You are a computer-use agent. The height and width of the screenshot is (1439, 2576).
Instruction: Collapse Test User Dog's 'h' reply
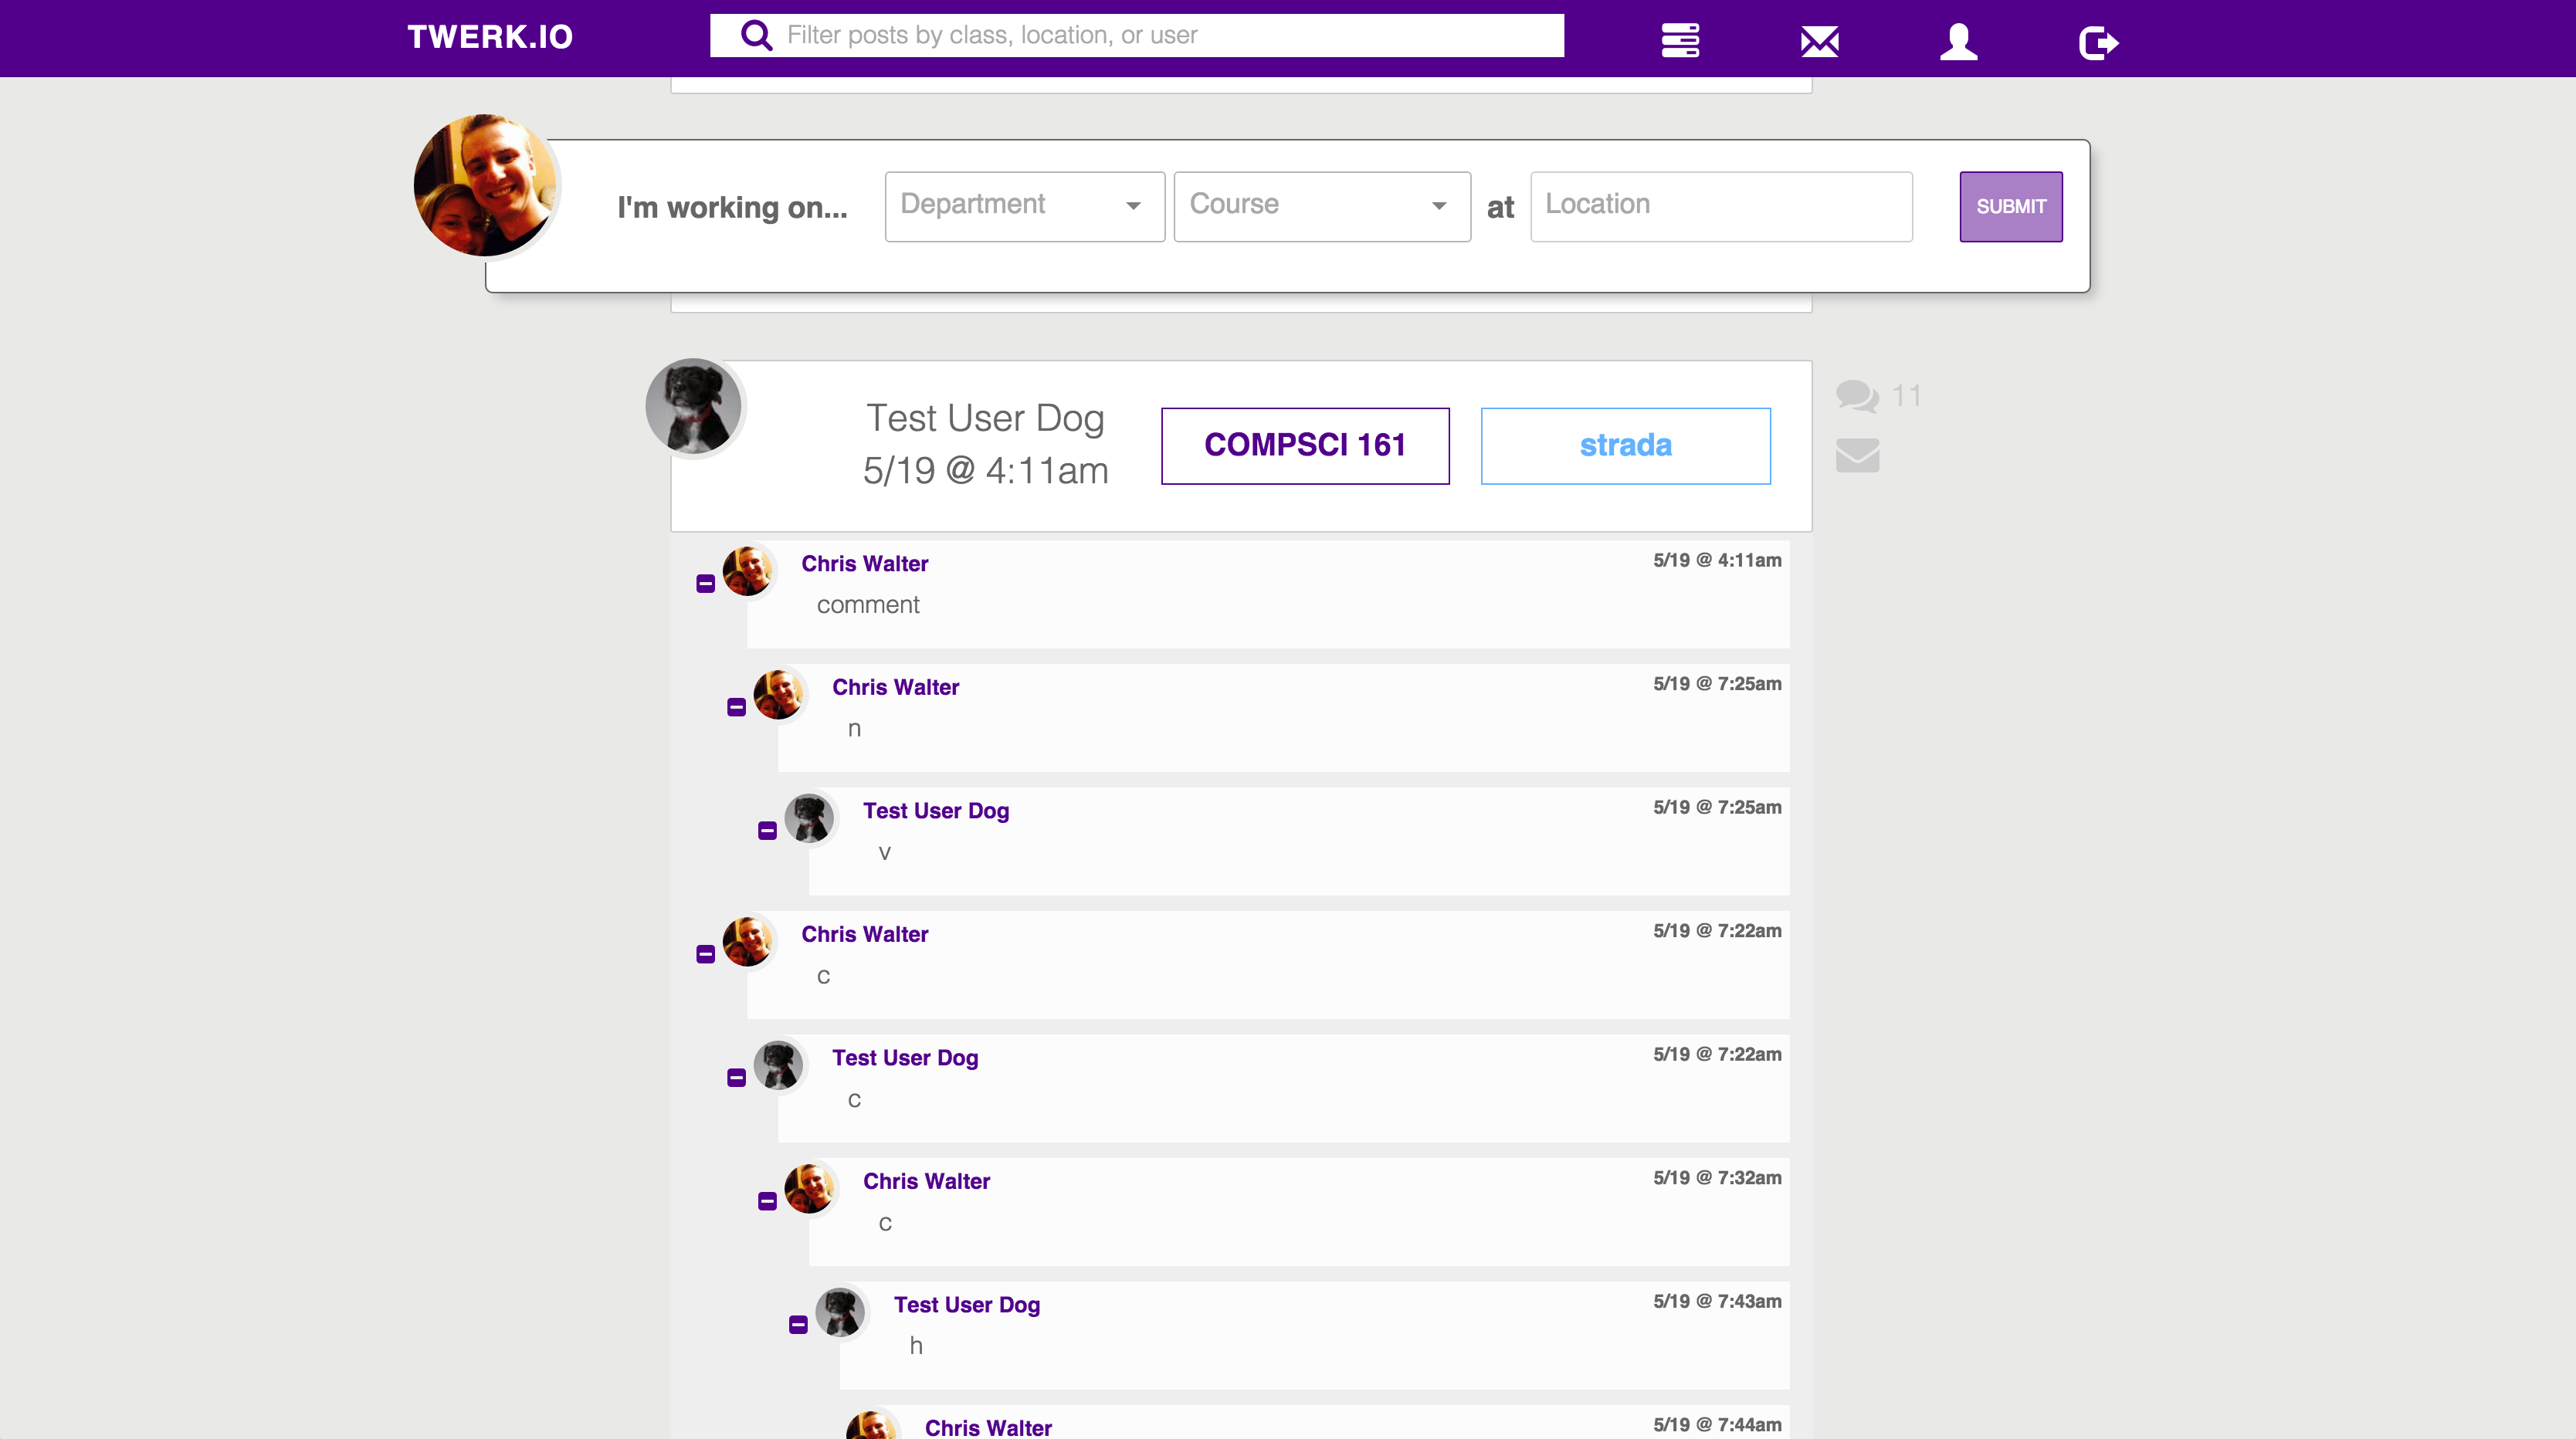coord(798,1325)
